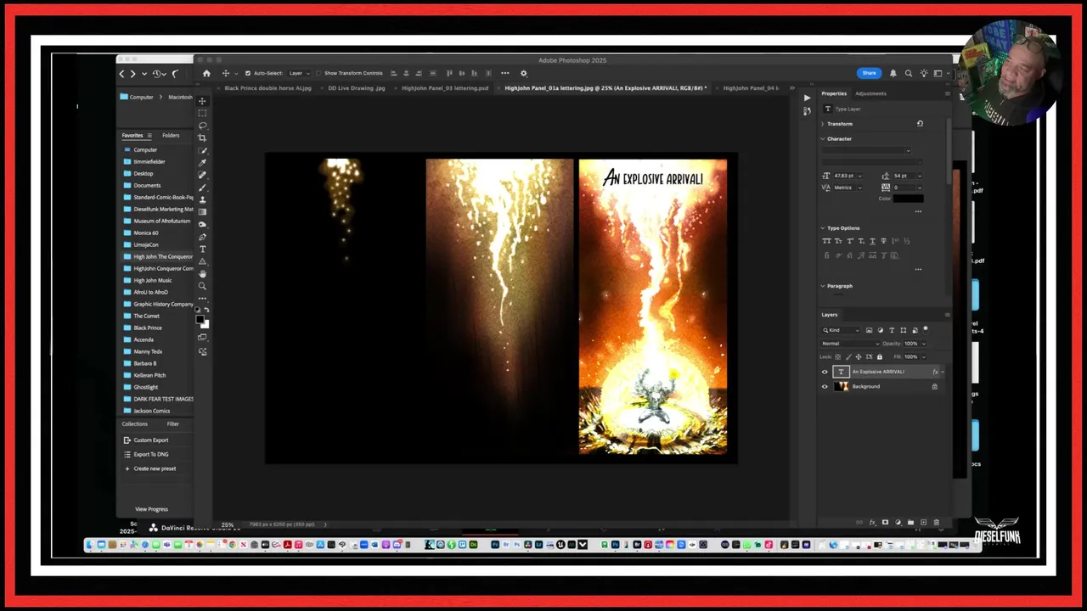The height and width of the screenshot is (611, 1087).
Task: Select the Clone Stamp tool
Action: click(202, 201)
